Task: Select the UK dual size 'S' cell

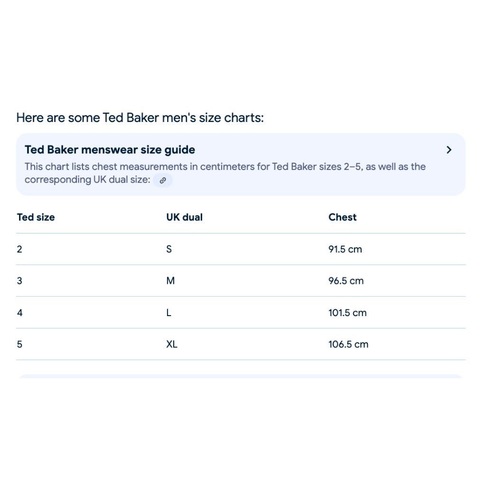Action: pyautogui.click(x=169, y=249)
